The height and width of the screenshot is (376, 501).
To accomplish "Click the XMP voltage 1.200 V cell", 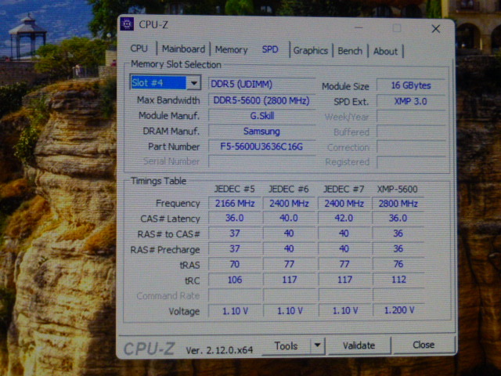I will [x=398, y=310].
